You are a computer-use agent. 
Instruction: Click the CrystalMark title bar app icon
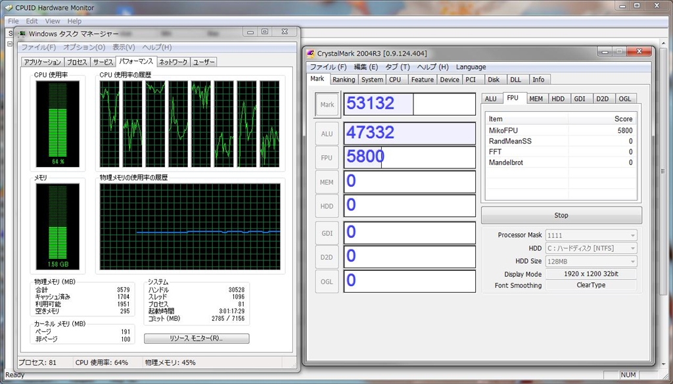click(310, 53)
